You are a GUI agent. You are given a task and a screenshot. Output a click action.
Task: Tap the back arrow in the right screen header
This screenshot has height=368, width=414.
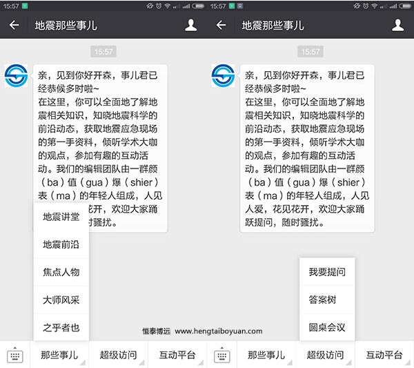click(221, 26)
